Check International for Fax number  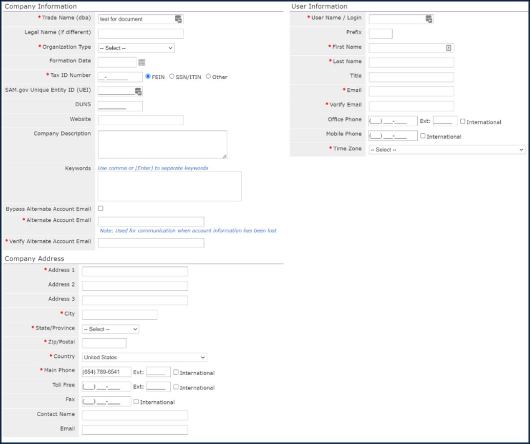pos(136,401)
